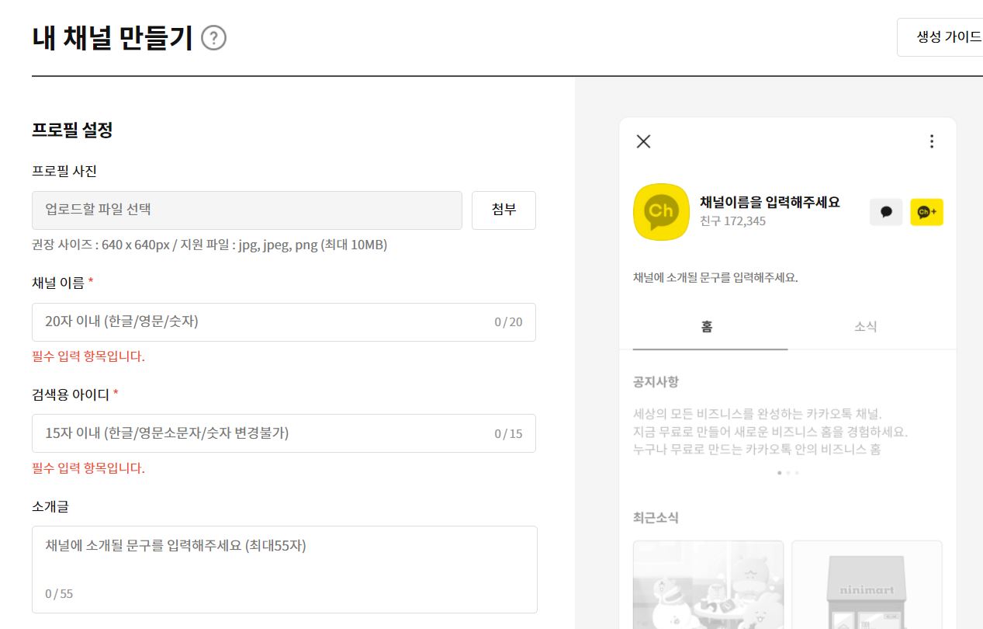Screen dimensions: 983x629
Task: Open the 생성 가이드 button
Action: (940, 37)
